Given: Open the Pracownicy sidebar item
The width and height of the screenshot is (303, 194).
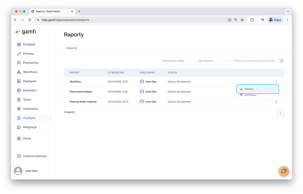Looking at the screenshot, I should click(31, 63).
